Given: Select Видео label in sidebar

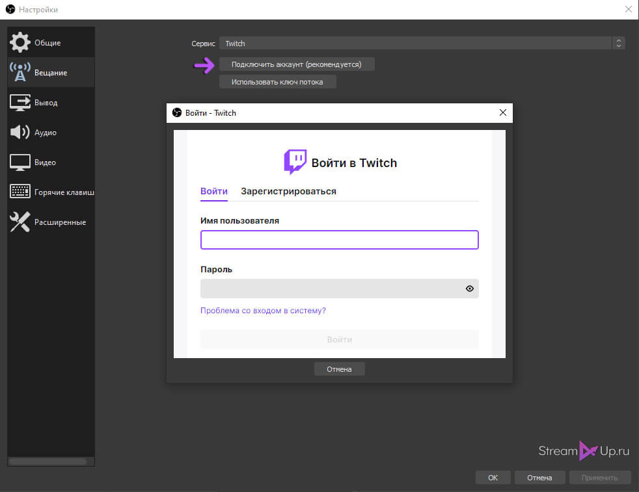Looking at the screenshot, I should (x=45, y=162).
